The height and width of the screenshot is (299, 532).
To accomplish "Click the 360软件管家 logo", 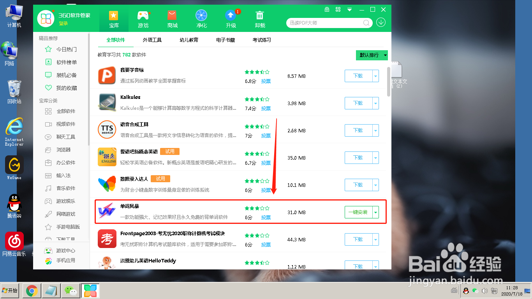I will pyautogui.click(x=46, y=18).
